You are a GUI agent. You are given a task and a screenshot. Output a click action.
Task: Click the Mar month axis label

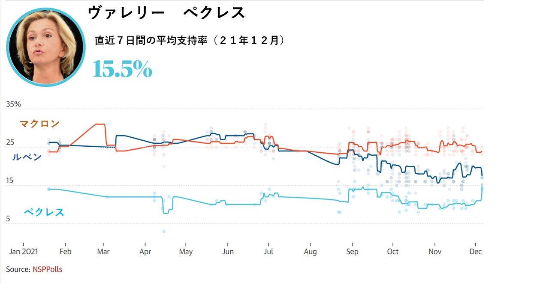pos(103,252)
